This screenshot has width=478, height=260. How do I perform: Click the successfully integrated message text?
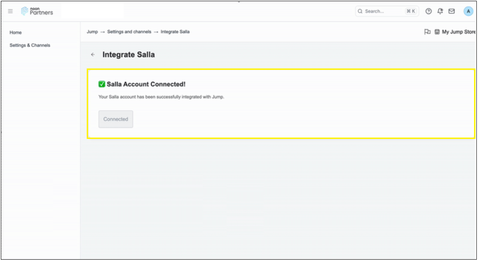[161, 97]
